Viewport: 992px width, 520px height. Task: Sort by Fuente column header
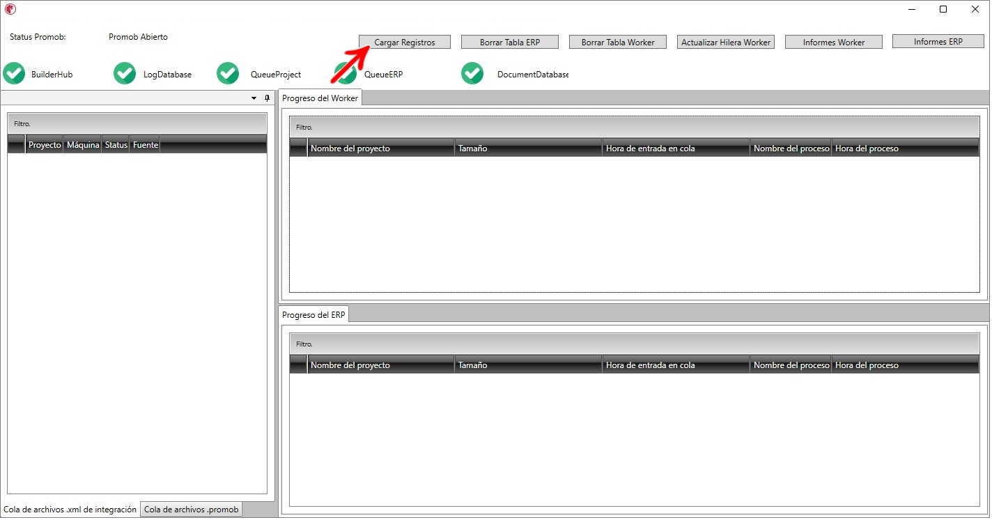click(145, 145)
